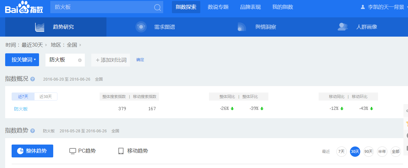Click the plus icon in 防火板 keyword box
This screenshot has width=408, height=168.
[80, 60]
